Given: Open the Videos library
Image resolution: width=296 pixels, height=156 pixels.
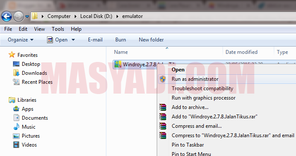Looking at the screenshot, I should (x=29, y=144).
